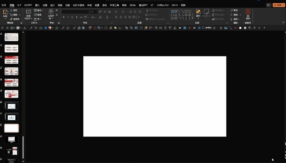286x163 pixels.
Task: Open the Select (选择) dropdown
Action: [235, 19]
